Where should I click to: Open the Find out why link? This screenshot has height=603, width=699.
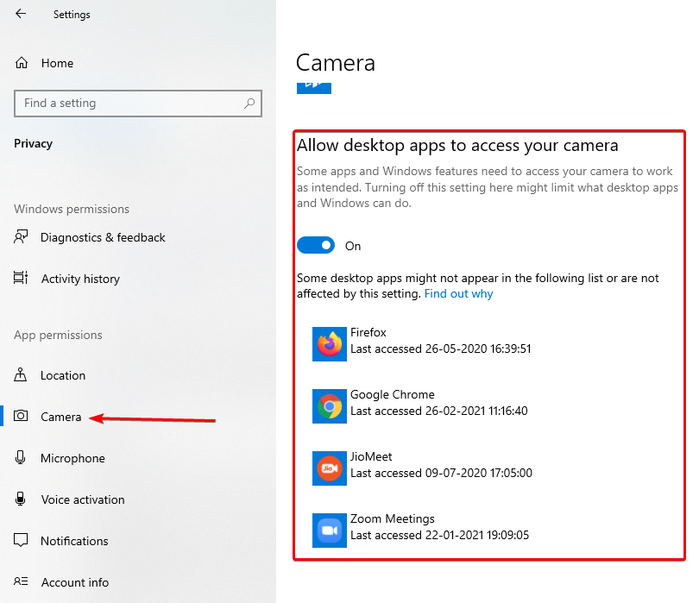458,293
